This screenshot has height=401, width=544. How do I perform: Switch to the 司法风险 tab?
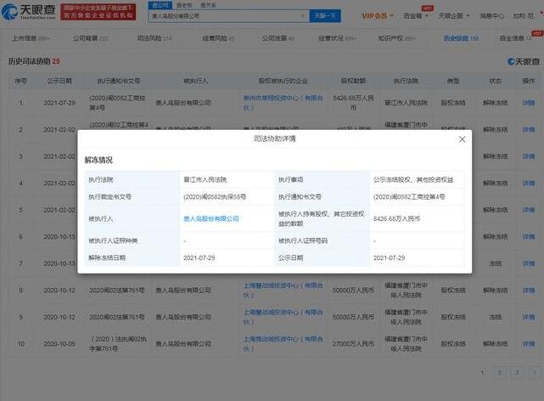[154, 38]
